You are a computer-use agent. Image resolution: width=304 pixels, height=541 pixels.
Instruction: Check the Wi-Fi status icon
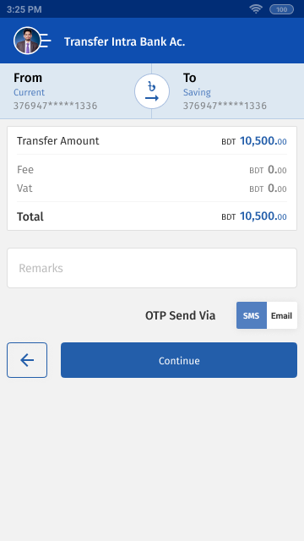click(256, 9)
